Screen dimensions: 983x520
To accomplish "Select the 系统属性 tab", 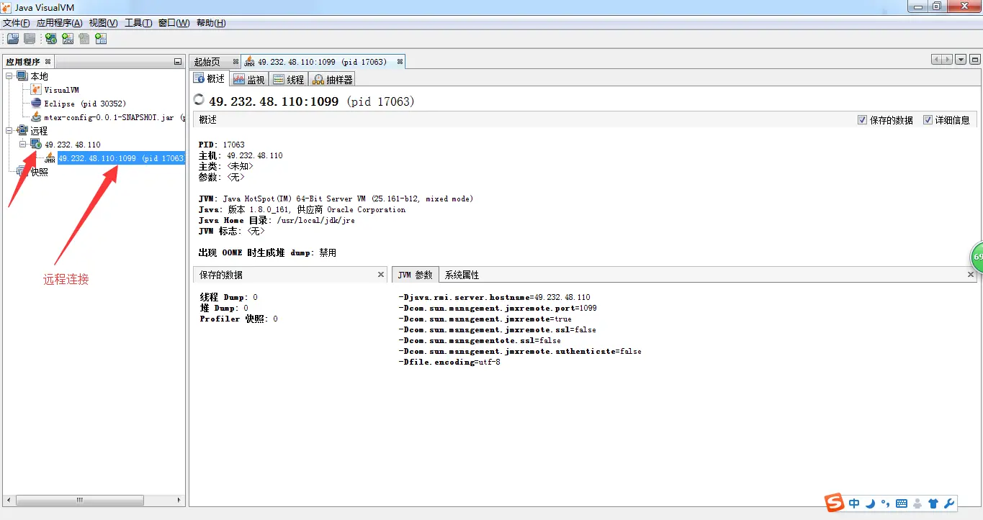I will (462, 275).
